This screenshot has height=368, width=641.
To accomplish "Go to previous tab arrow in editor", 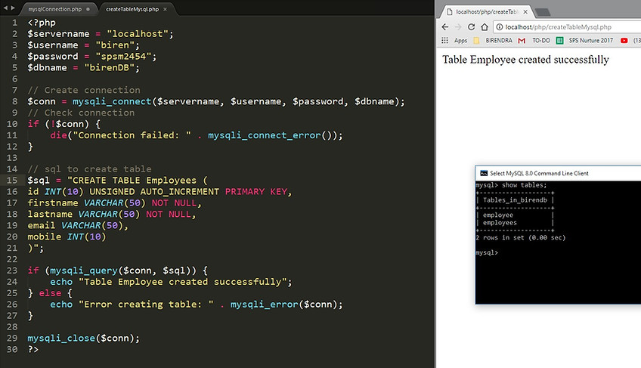I will pyautogui.click(x=5, y=8).
